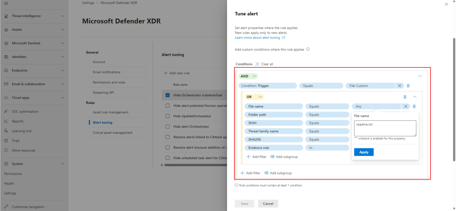Screen dimensions: 456x211
Task: Open the OR operator dropdown
Action: [254, 97]
